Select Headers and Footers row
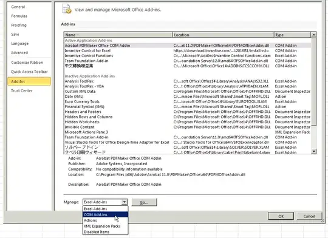The height and width of the screenshot is (238, 328). pyautogui.click(x=188, y=112)
